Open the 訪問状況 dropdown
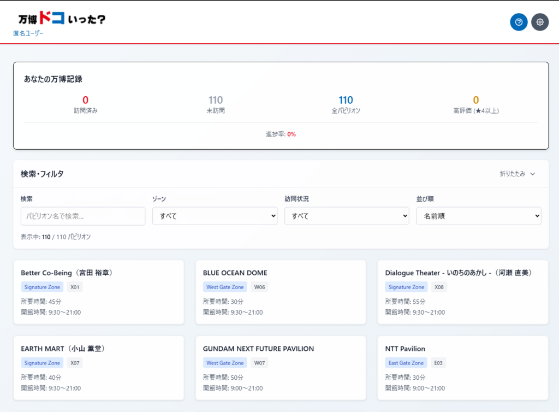This screenshot has width=559, height=412. pyautogui.click(x=347, y=216)
